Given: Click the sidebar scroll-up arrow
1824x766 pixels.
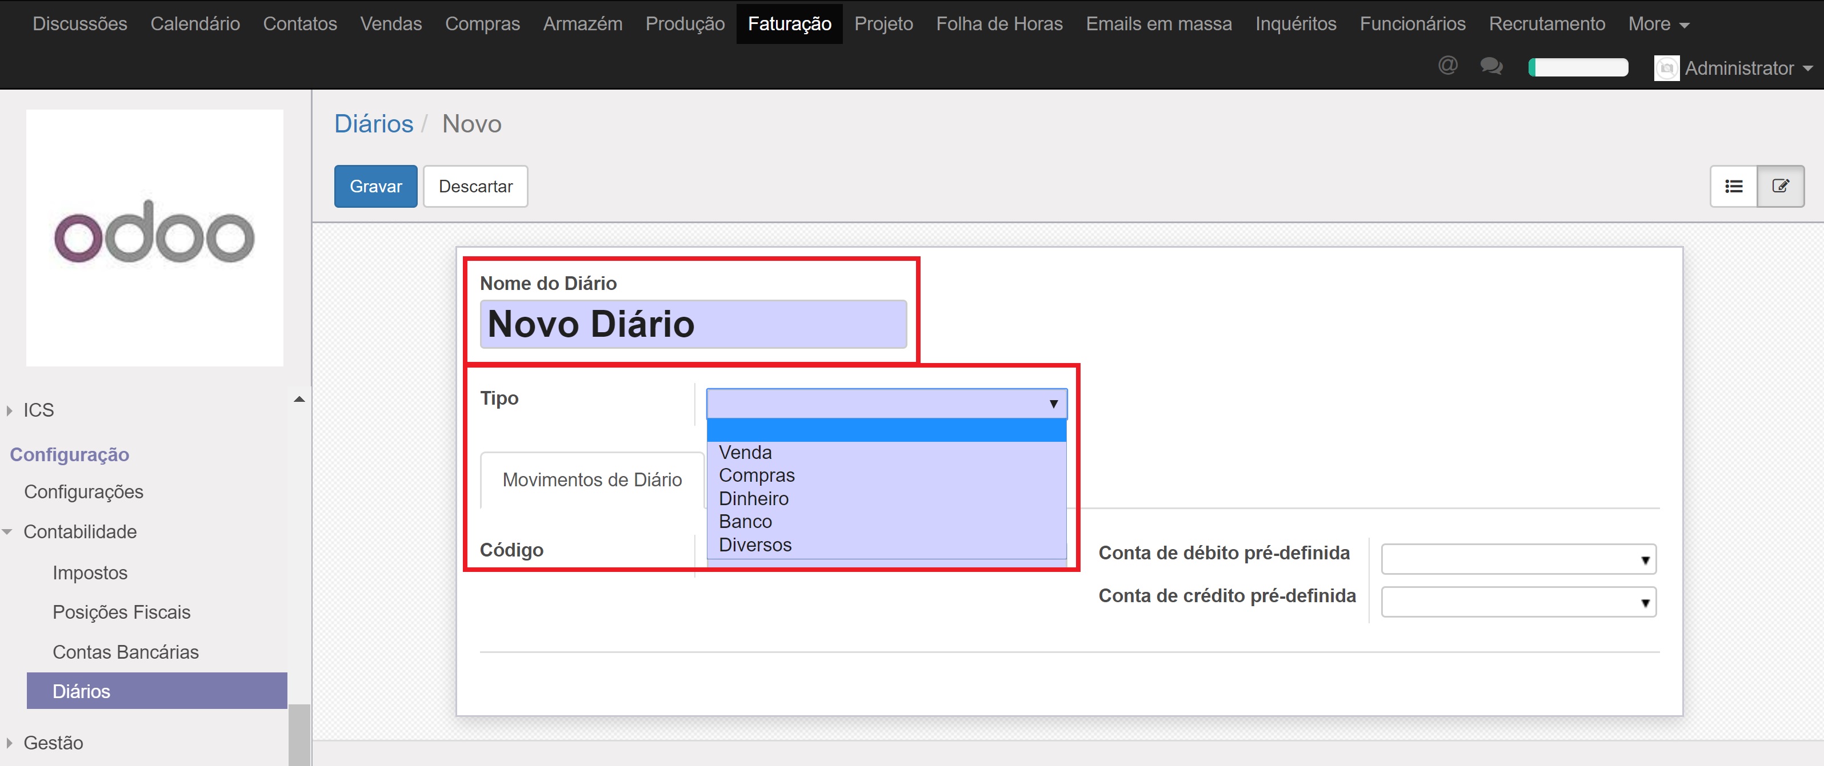Looking at the screenshot, I should point(299,400).
